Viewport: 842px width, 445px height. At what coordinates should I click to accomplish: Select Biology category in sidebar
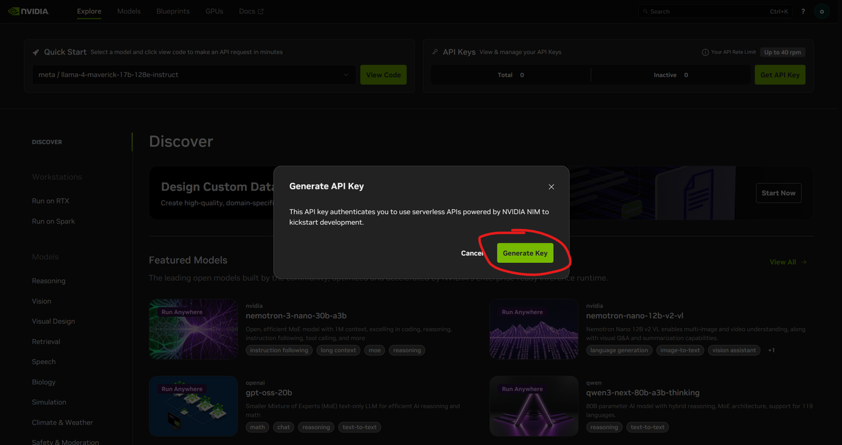click(x=43, y=382)
